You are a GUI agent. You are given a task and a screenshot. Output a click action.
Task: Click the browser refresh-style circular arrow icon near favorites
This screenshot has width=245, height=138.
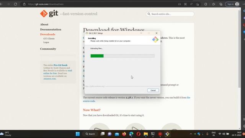(206, 4)
